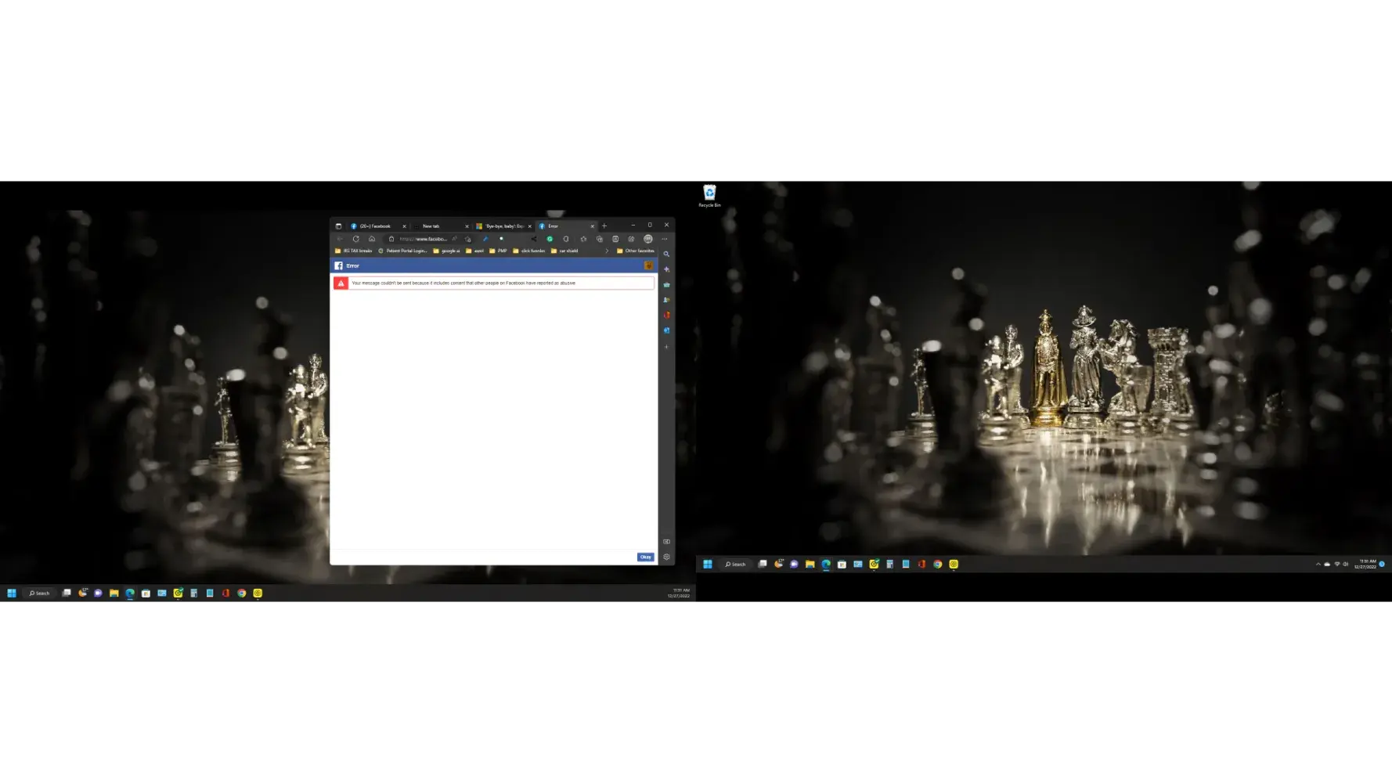
Task: Open Search in the Edge sidebar
Action: coord(666,254)
